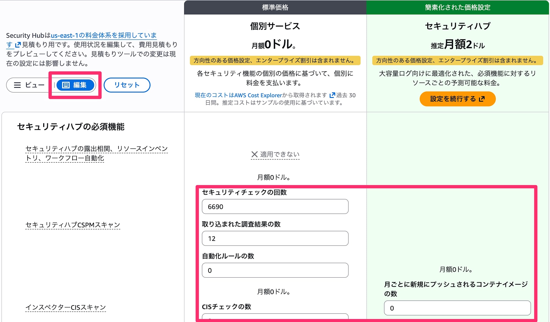Click the edit icon inside the 編集 button
Image resolution: width=550 pixels, height=322 pixels.
tap(65, 85)
